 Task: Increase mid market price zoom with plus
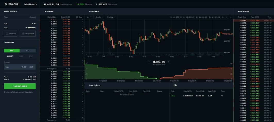pos(169,62)
